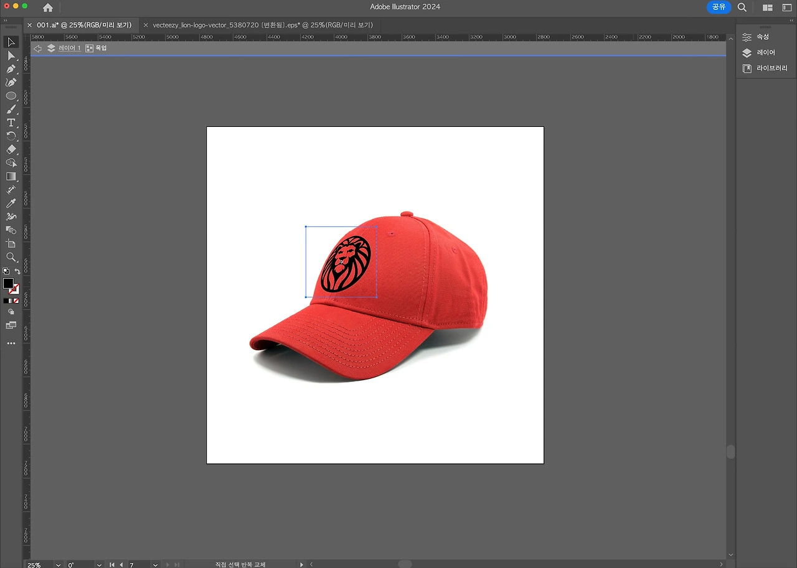Select the Shape Builder tool

tap(11, 163)
